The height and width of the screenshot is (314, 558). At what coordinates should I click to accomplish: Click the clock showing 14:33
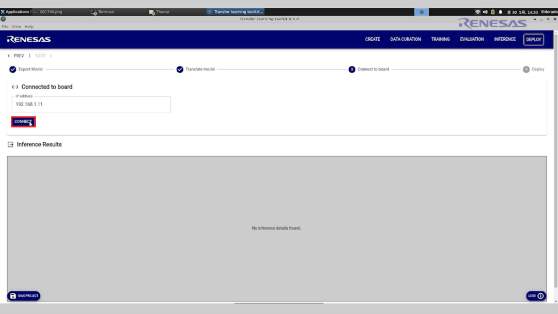pos(522,12)
